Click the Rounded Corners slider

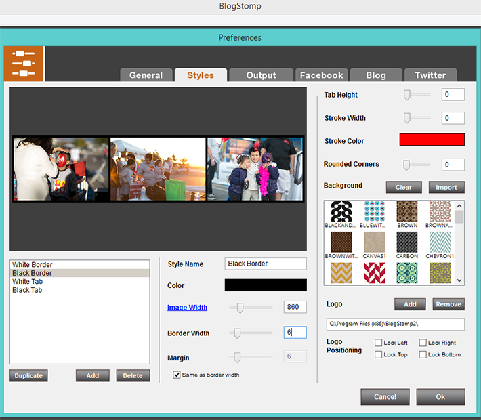(417, 165)
